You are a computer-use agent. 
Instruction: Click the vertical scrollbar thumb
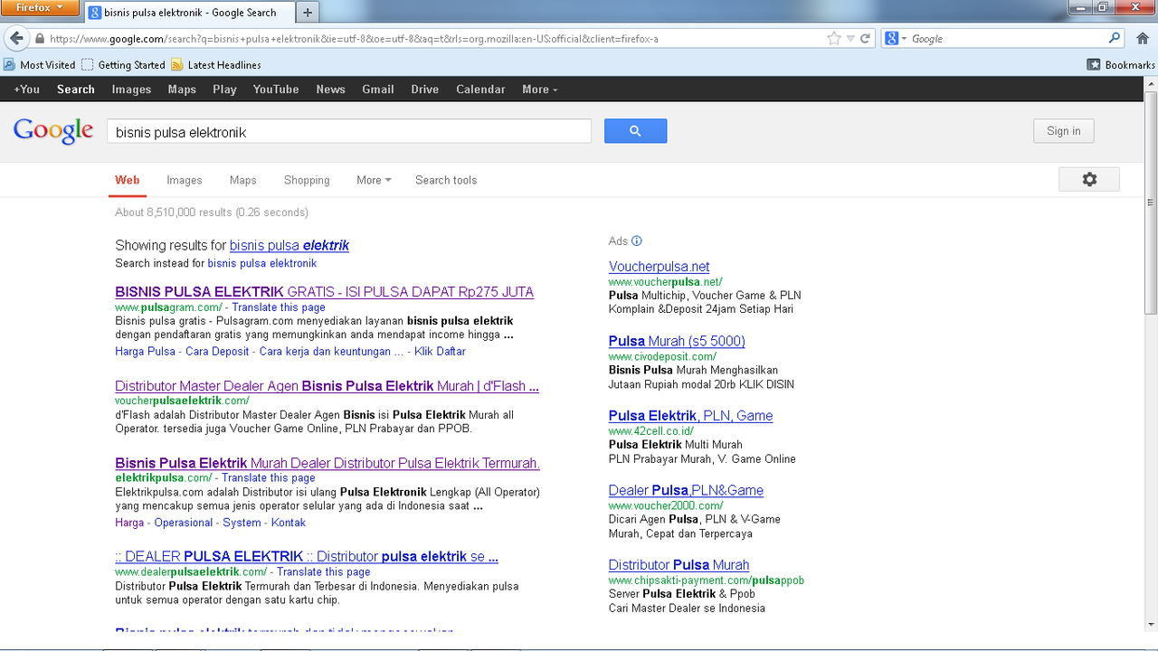click(x=1151, y=202)
